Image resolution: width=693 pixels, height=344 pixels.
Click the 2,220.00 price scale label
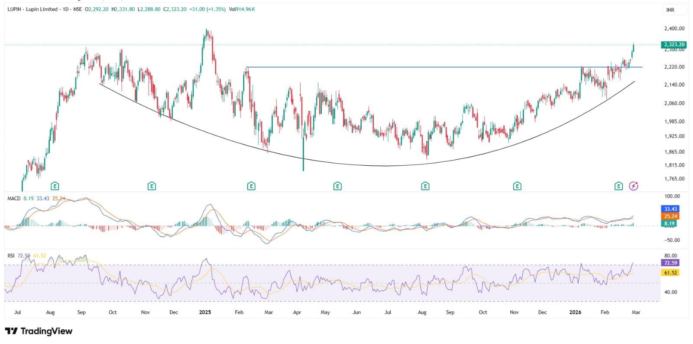[x=674, y=67]
